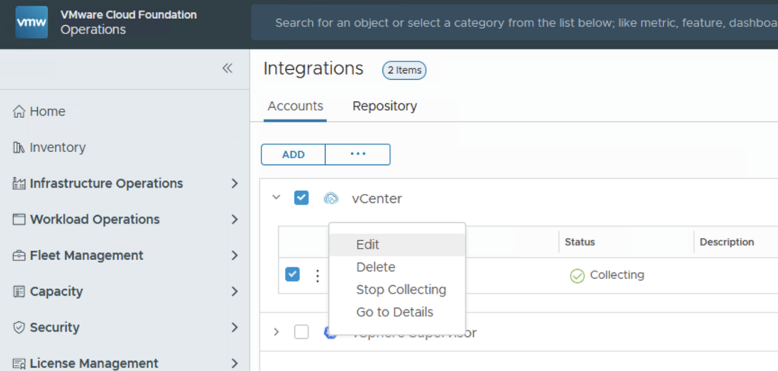Click the Security shield icon
778x371 pixels.
[x=20, y=328]
